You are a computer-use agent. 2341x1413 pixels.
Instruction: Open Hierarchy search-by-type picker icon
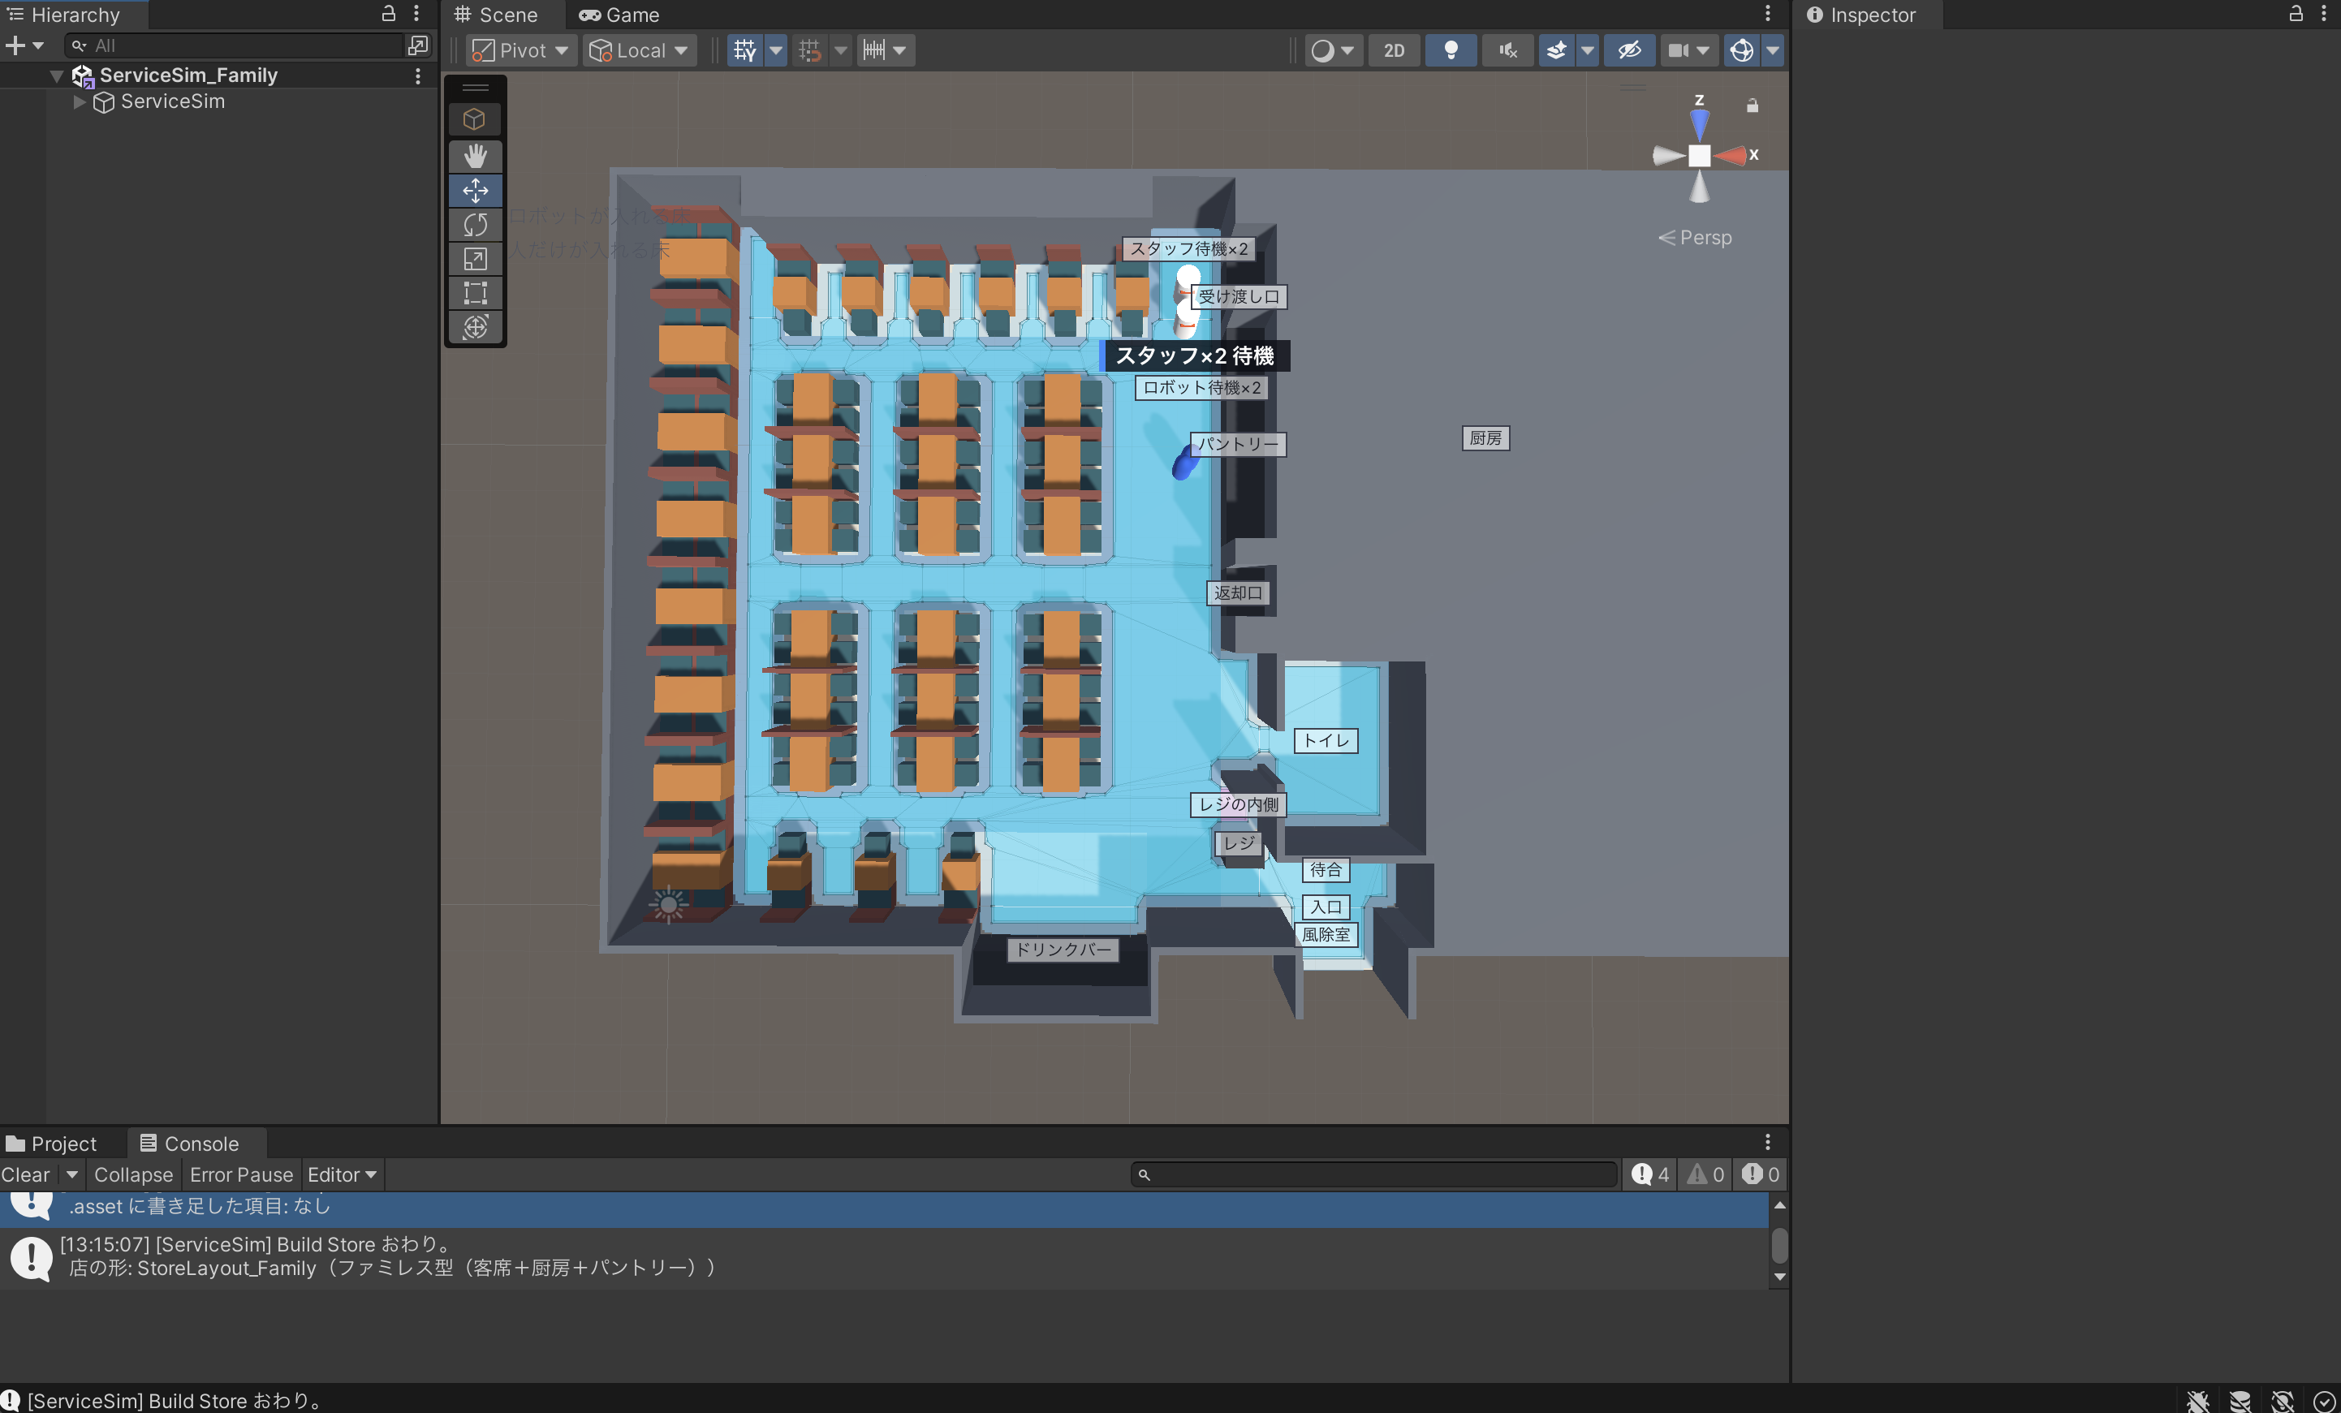click(417, 45)
